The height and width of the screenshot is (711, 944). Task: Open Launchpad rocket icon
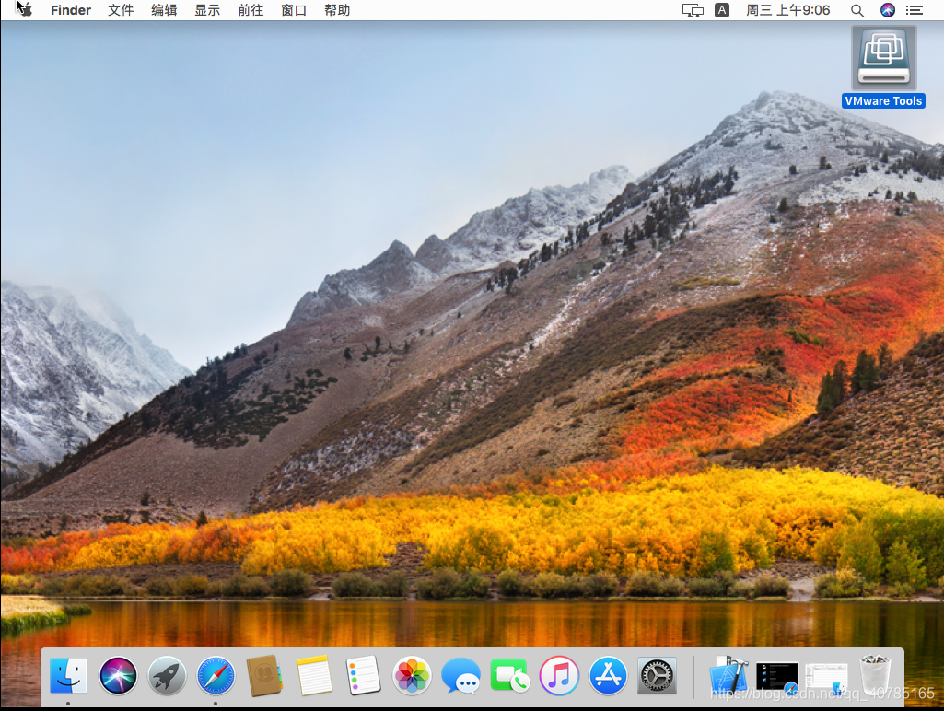(x=167, y=675)
